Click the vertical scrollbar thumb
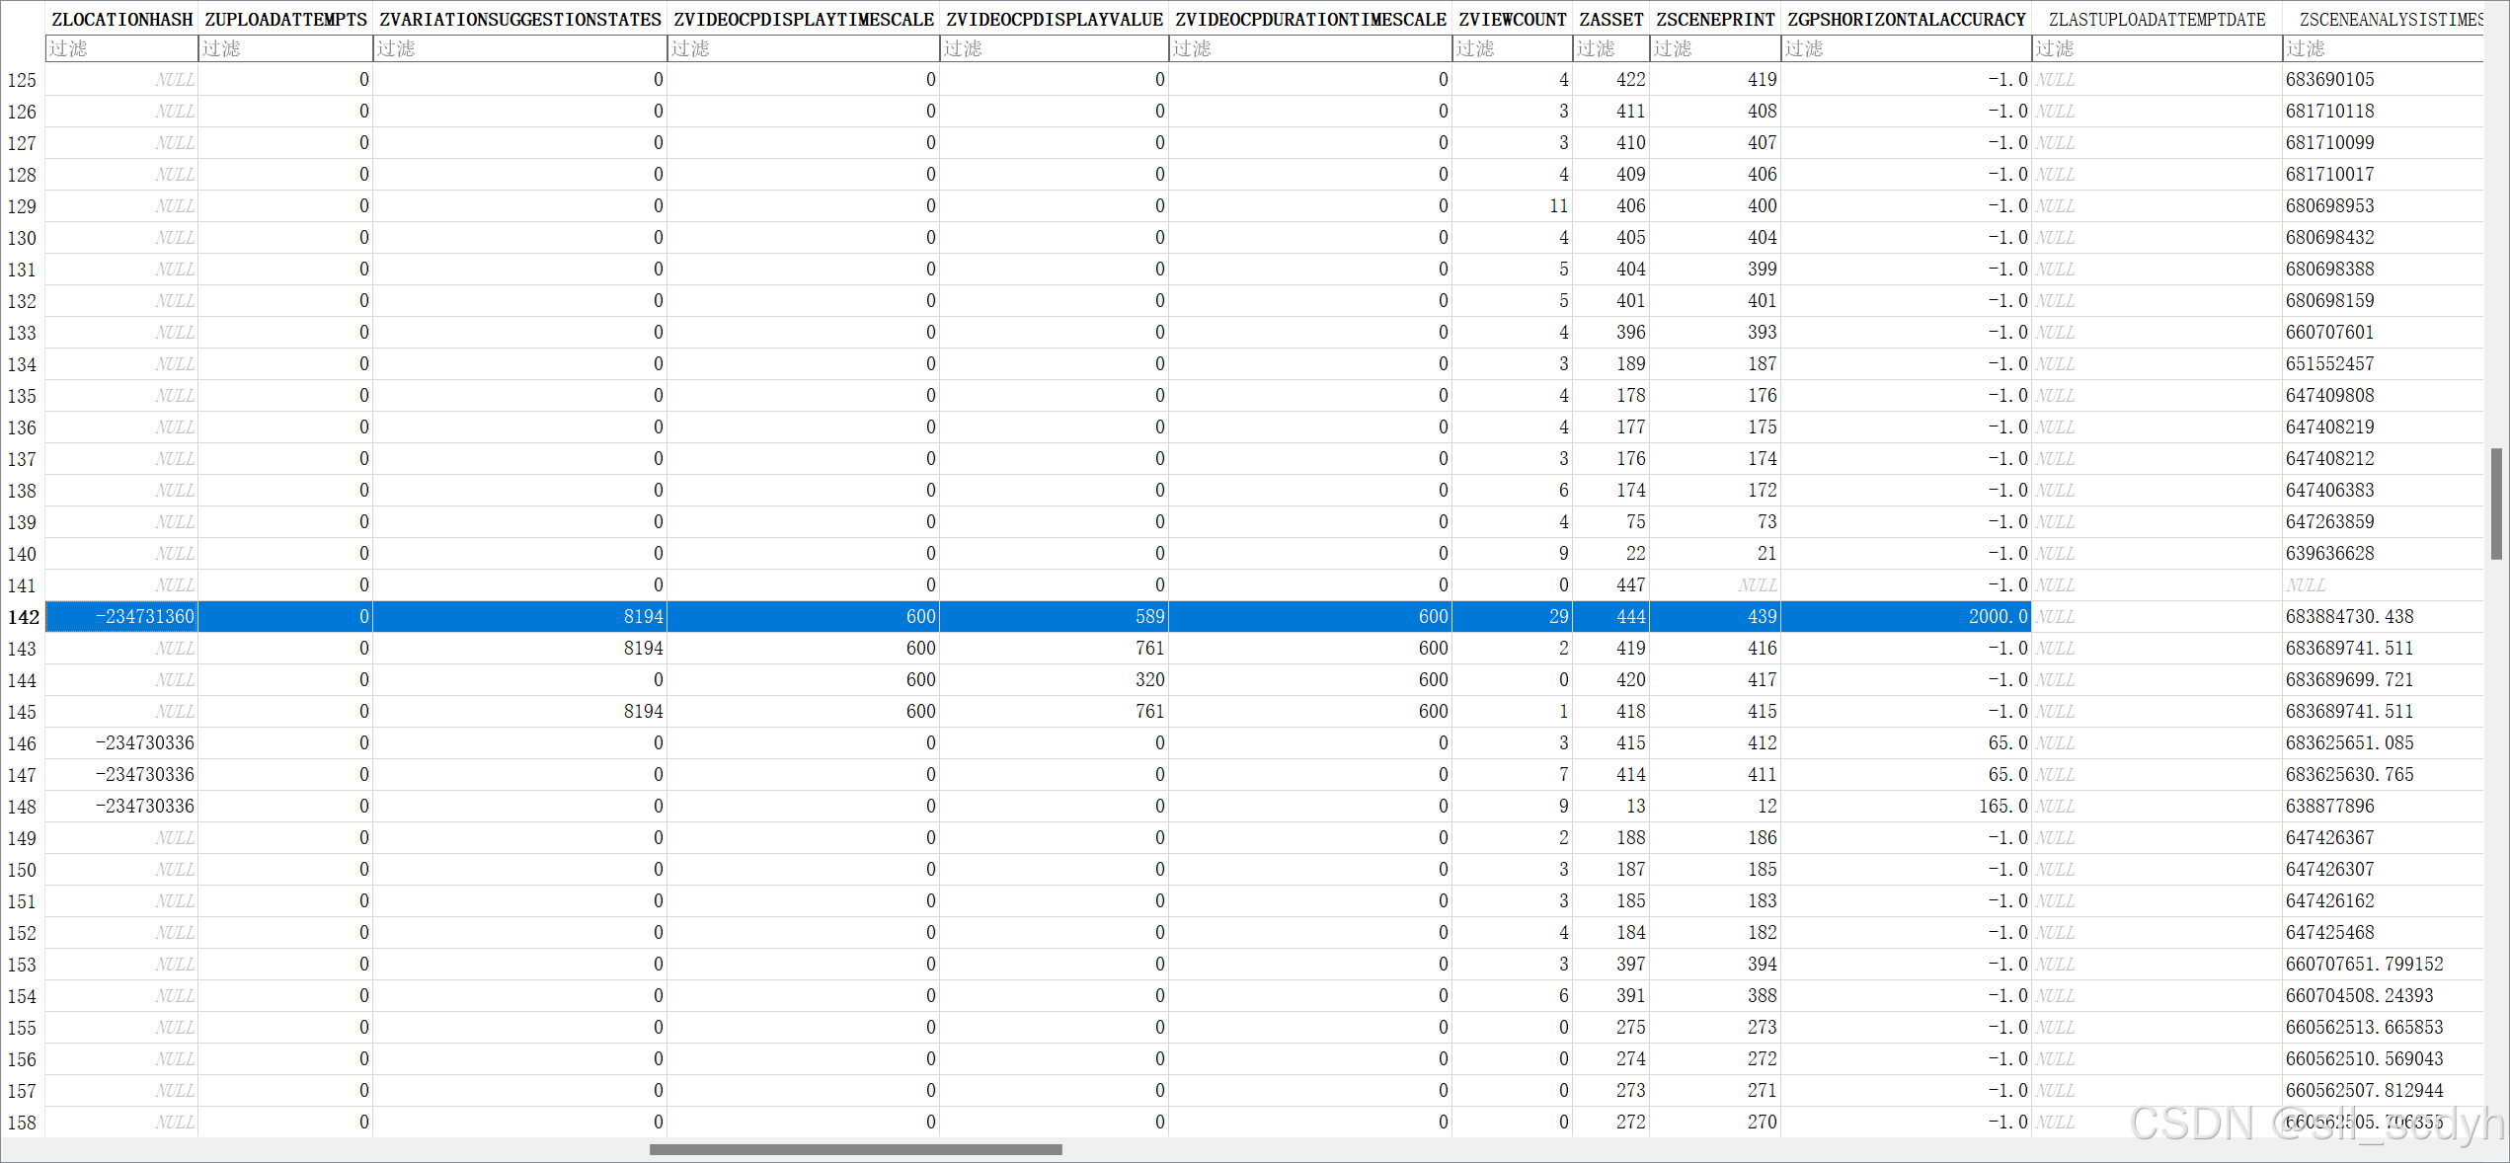The height and width of the screenshot is (1163, 2510). pyautogui.click(x=2496, y=504)
